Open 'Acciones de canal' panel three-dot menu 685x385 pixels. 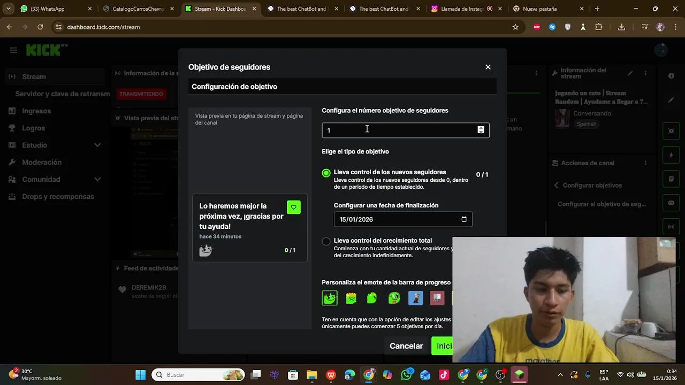[x=646, y=163]
